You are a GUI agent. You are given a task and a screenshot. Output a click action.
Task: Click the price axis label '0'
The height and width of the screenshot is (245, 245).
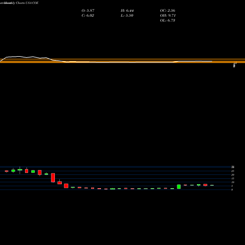point(232,190)
